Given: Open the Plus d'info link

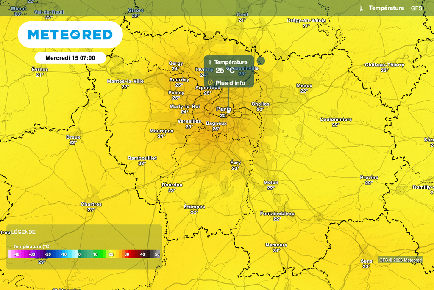Looking at the screenshot, I should click(x=230, y=83).
